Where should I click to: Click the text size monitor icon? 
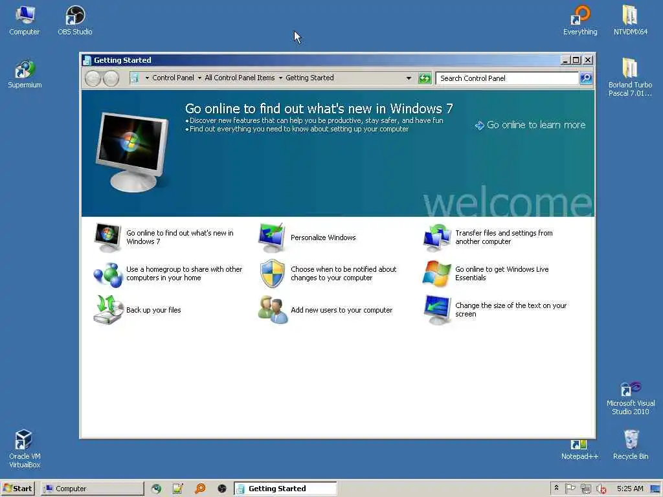tap(436, 310)
